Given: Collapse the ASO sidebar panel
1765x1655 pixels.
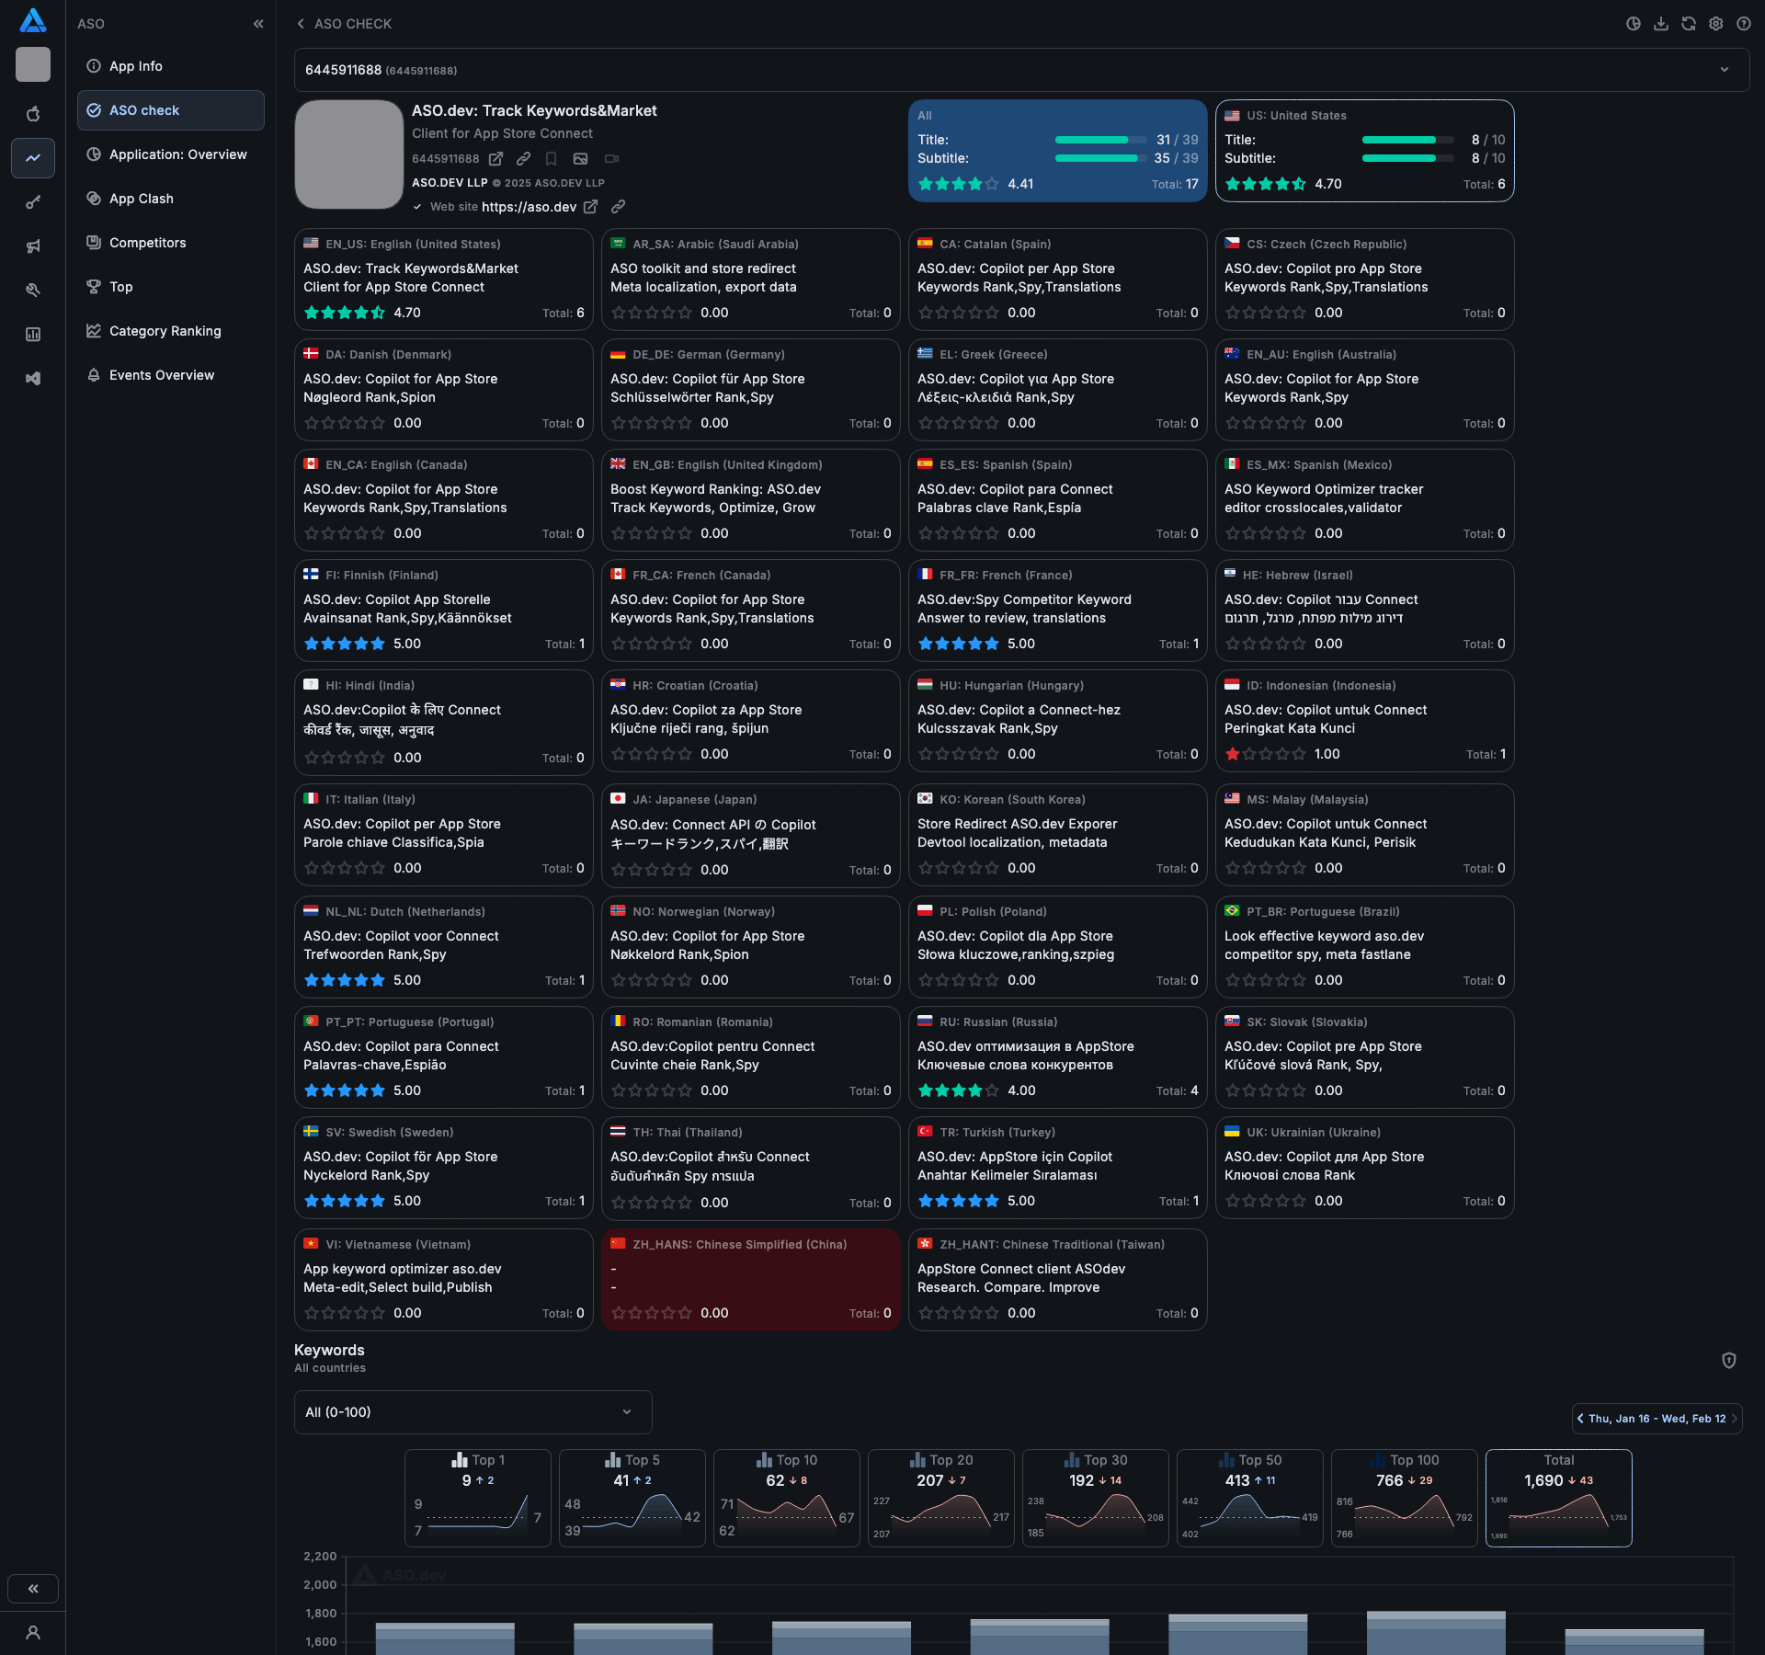Looking at the screenshot, I should click(258, 24).
